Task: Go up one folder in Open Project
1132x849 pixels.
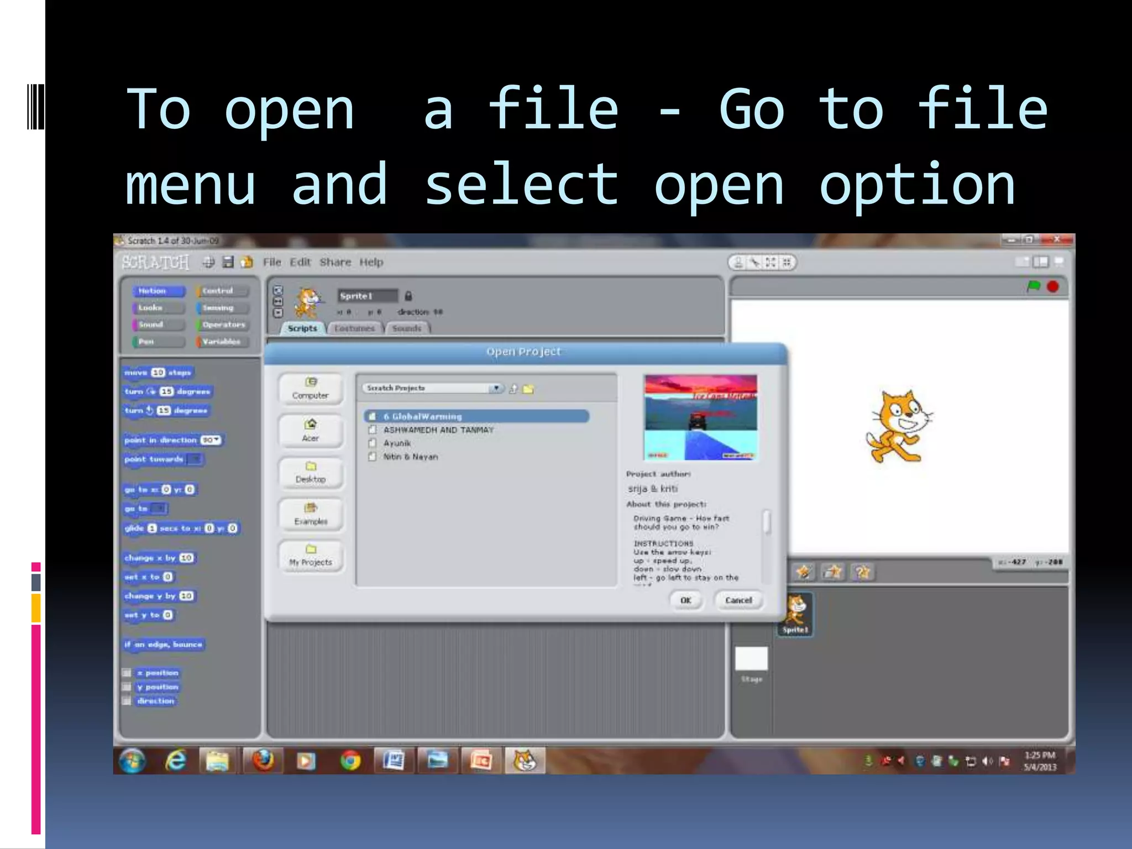Action: coord(513,389)
